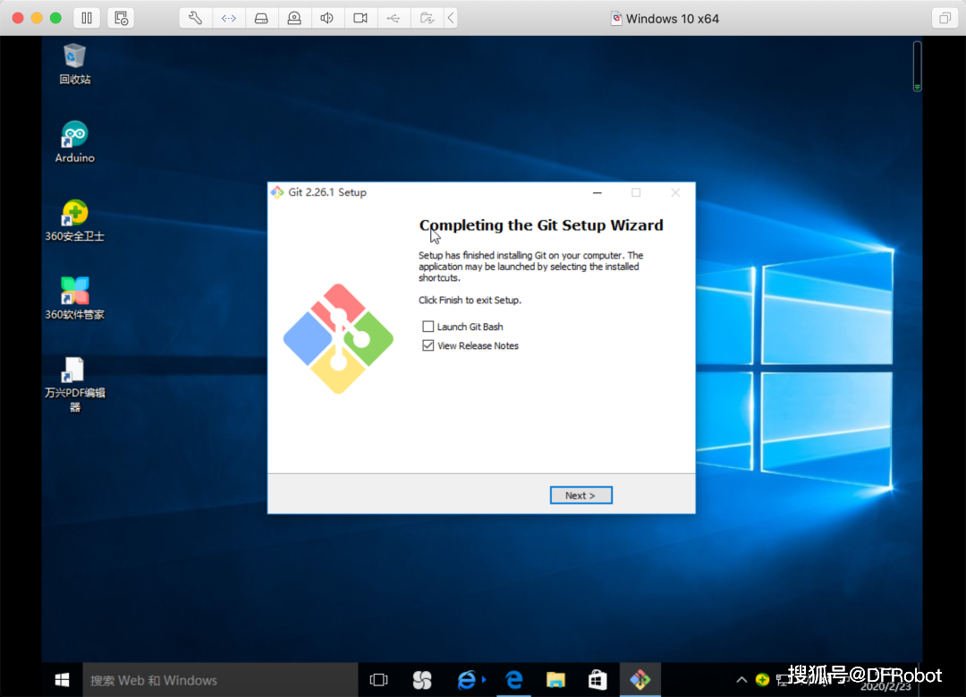
Task: Open the Windows Start menu
Action: (62, 680)
